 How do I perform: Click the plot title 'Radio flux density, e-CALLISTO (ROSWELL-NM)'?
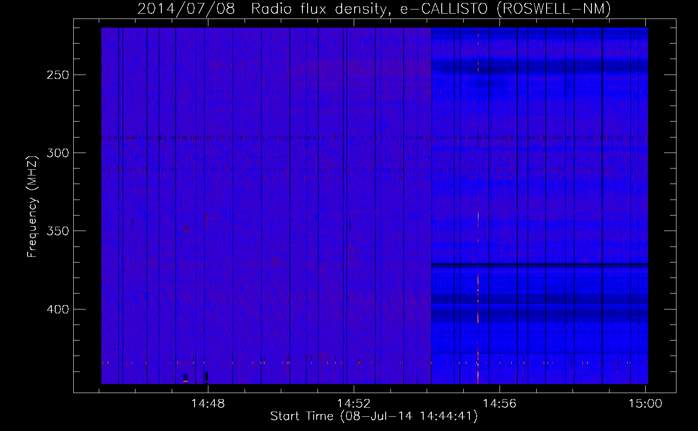click(x=431, y=9)
